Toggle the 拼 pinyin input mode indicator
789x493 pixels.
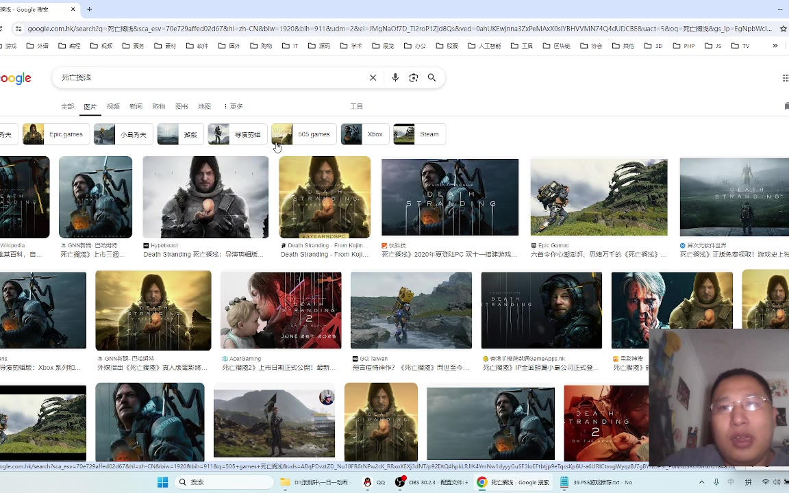(x=748, y=482)
